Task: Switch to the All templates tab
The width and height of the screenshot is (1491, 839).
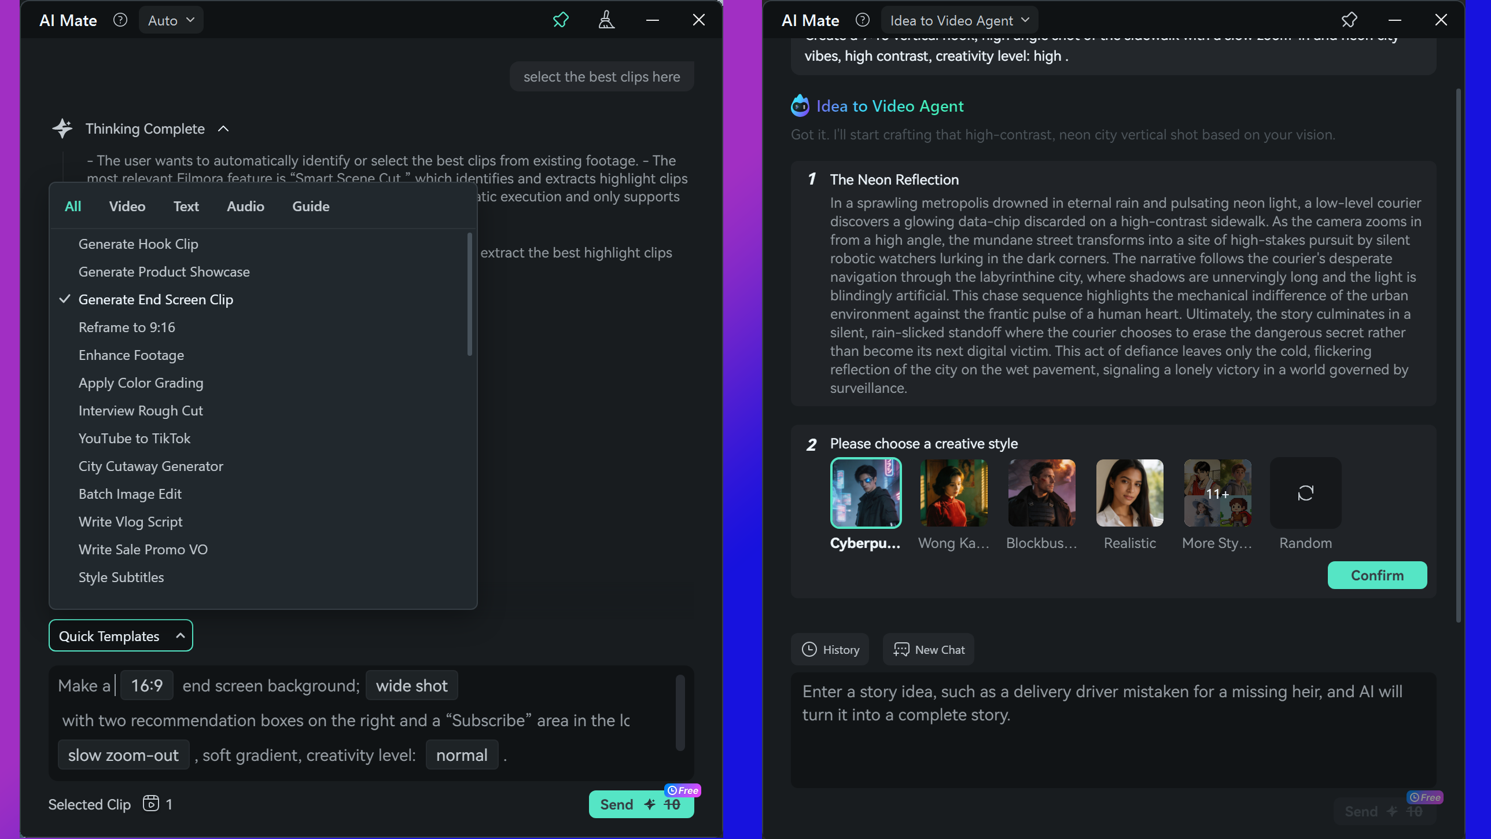Action: [73, 206]
